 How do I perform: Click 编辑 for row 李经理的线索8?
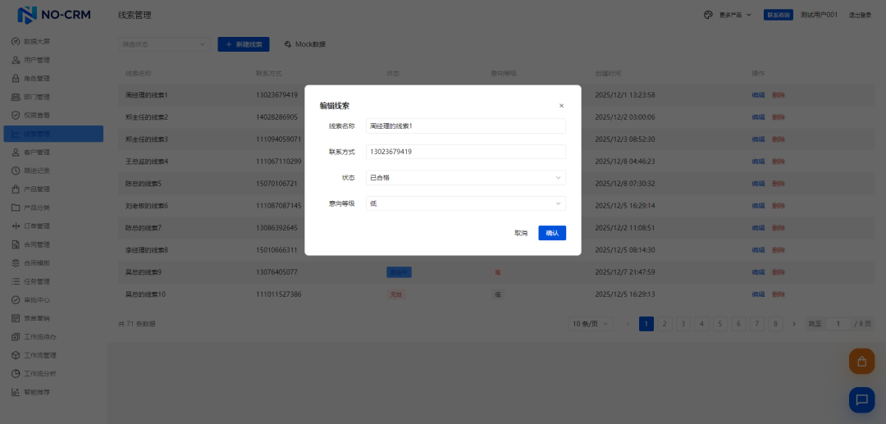tap(758, 249)
